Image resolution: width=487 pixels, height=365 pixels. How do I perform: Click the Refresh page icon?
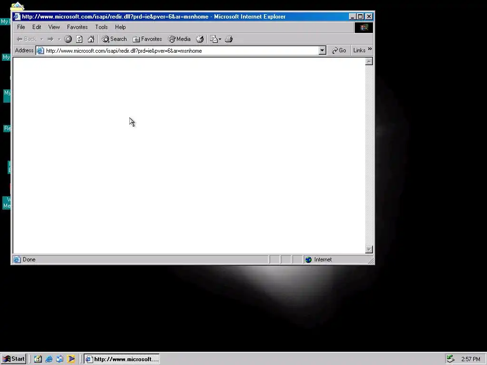click(79, 39)
